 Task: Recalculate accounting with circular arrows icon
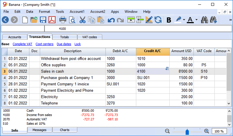coord(158,20)
